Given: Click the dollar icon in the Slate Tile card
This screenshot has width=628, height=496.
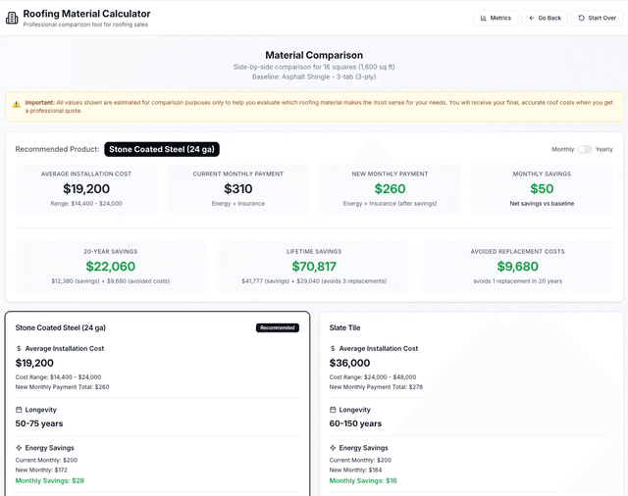Looking at the screenshot, I should tap(333, 348).
